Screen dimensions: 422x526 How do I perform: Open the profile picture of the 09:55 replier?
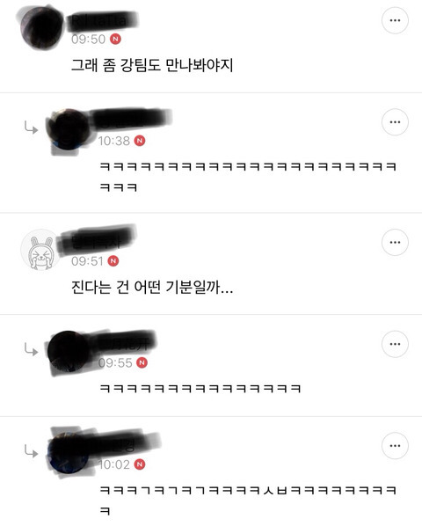coord(69,352)
